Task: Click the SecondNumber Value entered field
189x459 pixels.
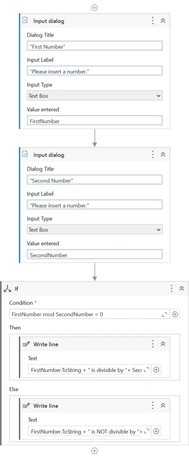Action: click(x=95, y=254)
